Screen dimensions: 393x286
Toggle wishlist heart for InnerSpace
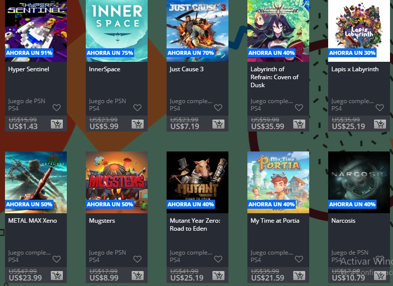point(137,108)
